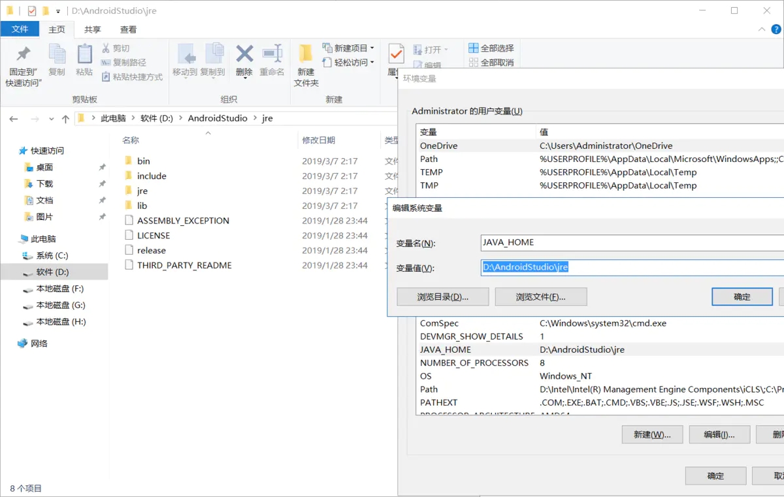Image resolution: width=784 pixels, height=497 pixels.
Task: Open 文档 documents in sidebar
Action: coord(44,200)
